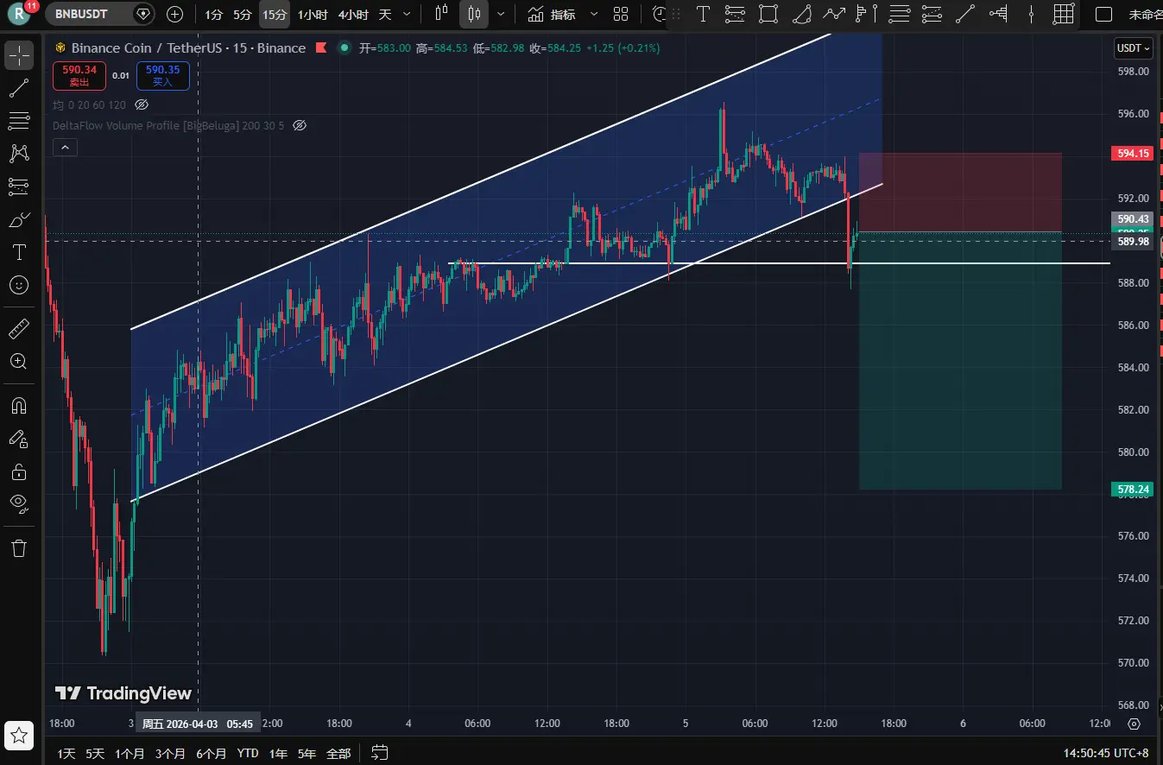This screenshot has width=1163, height=765.
Task: Select the bar chart style icon
Action: click(x=442, y=14)
